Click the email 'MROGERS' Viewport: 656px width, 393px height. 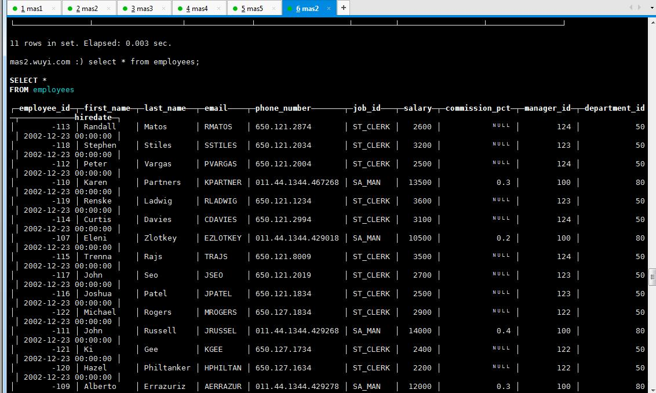pyautogui.click(x=220, y=312)
